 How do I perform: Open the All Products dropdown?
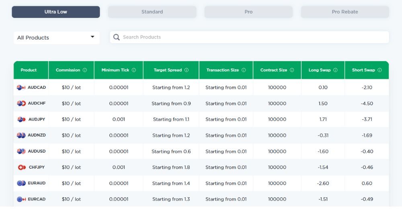[56, 38]
